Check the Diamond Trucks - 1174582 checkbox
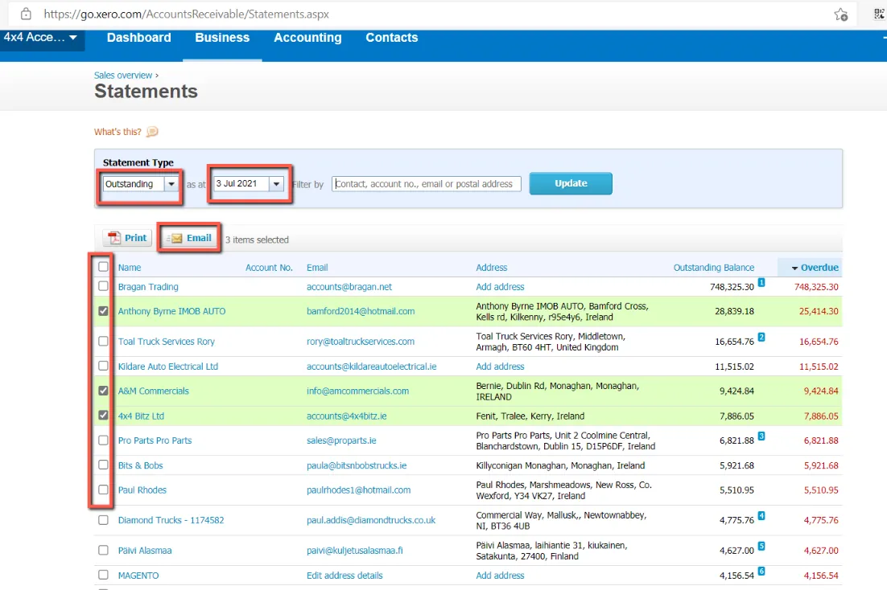The height and width of the screenshot is (590, 887). [x=103, y=520]
